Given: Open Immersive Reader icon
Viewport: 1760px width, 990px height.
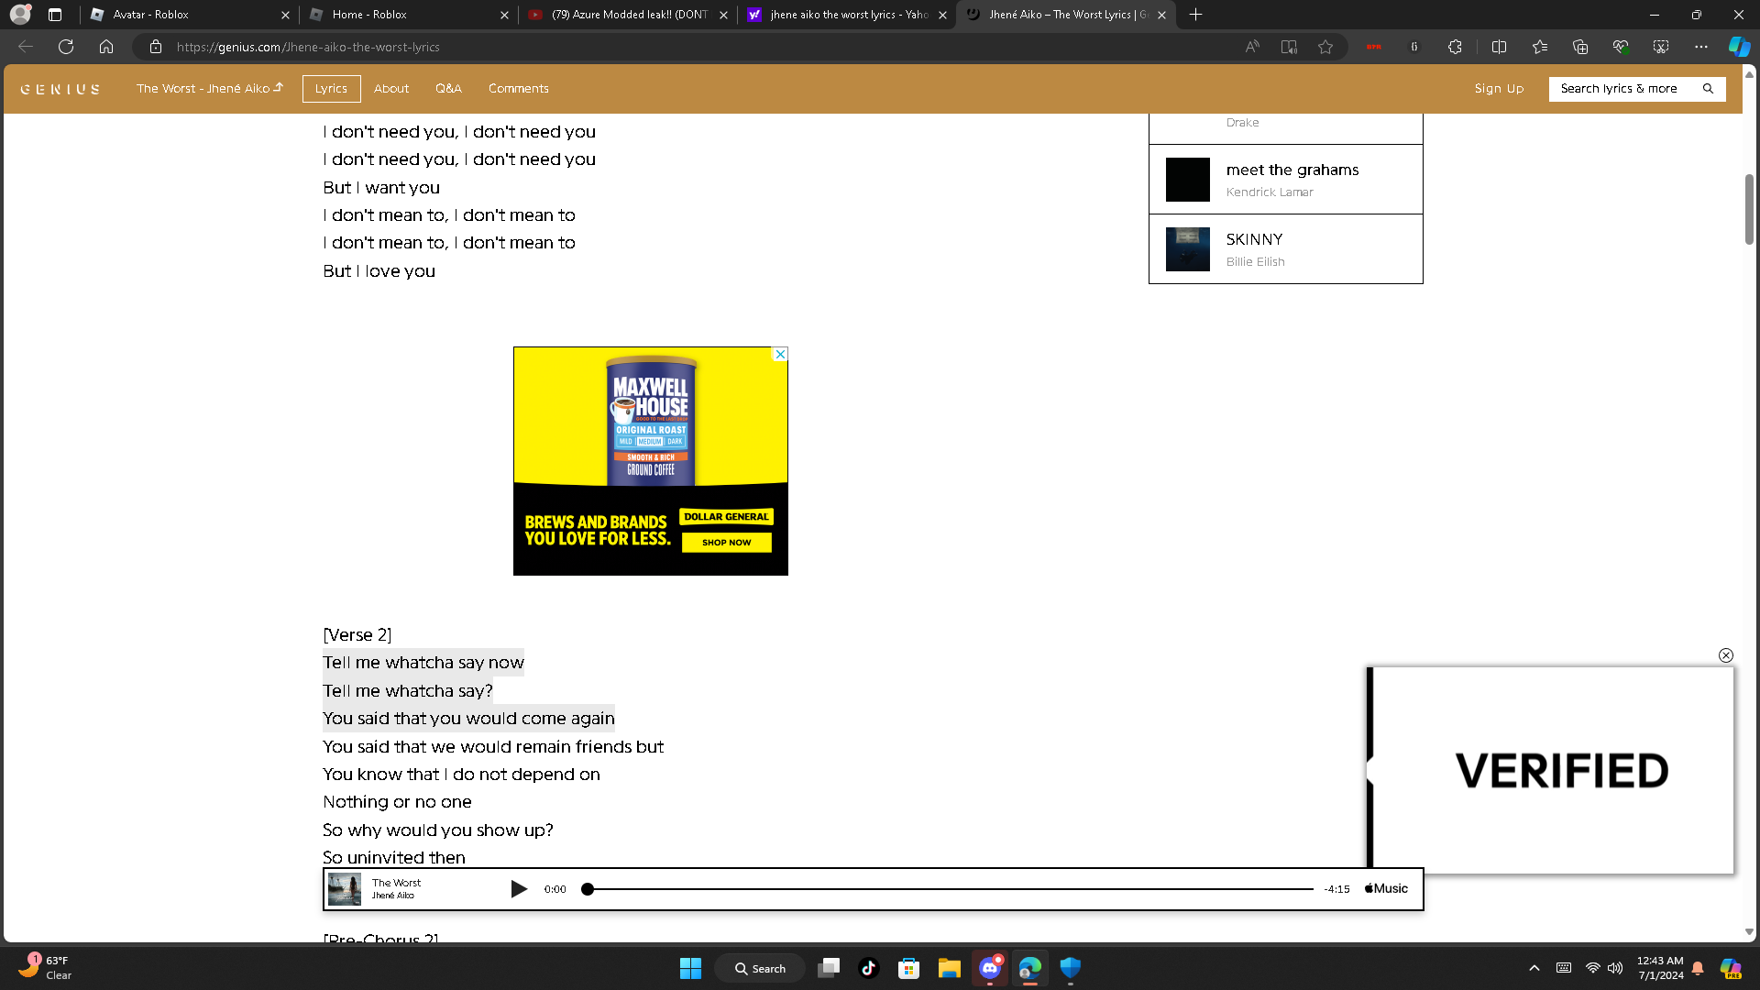Looking at the screenshot, I should pyautogui.click(x=1289, y=47).
